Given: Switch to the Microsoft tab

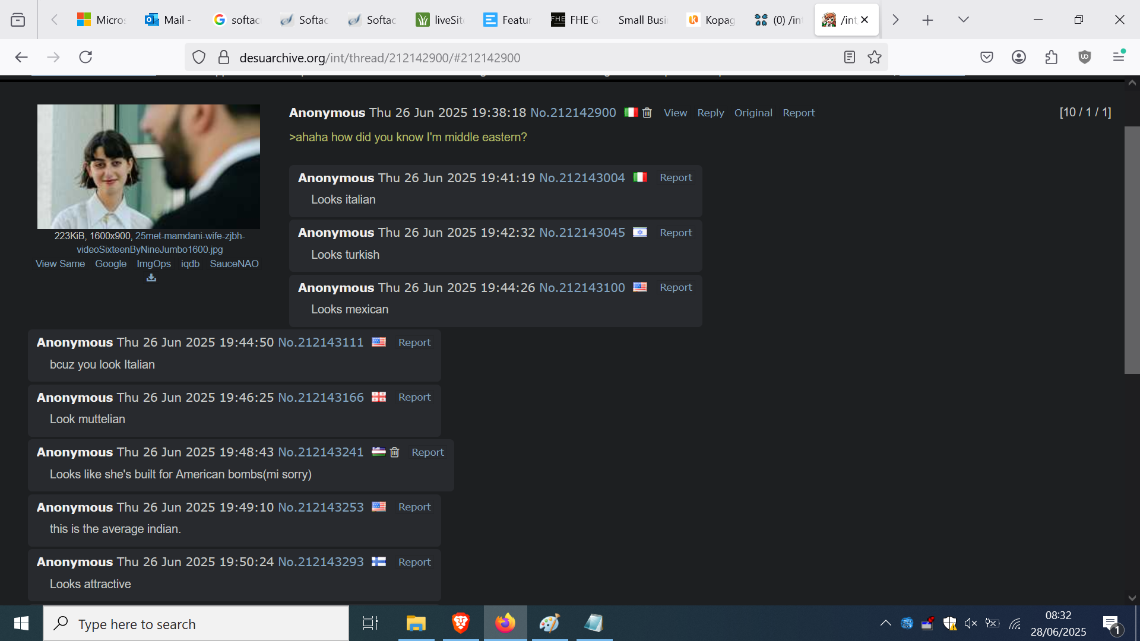Looking at the screenshot, I should tap(101, 20).
